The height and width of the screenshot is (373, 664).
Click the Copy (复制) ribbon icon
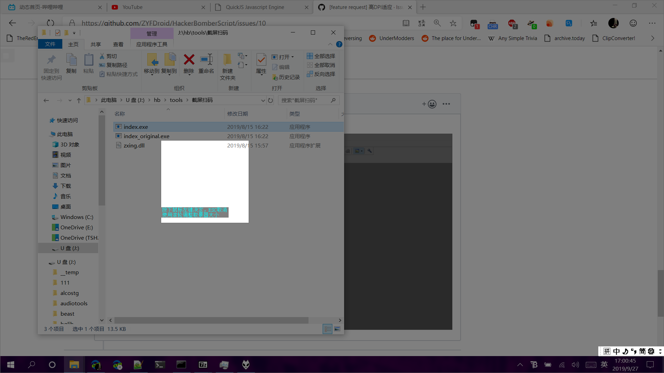point(71,60)
